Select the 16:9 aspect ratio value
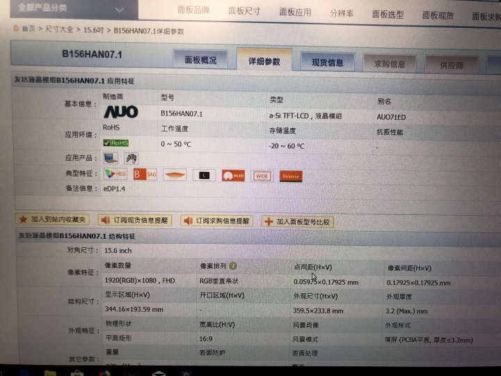501x376 pixels. point(206,339)
